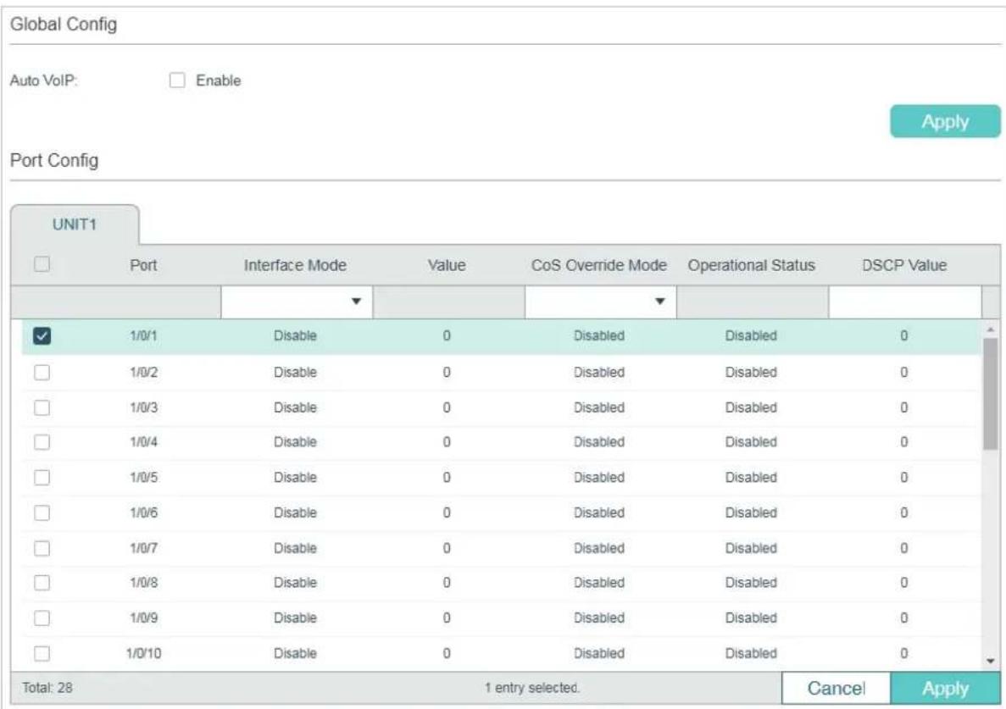Screen dimensions: 1006x709
Task: Check the port 1/0/10 checkbox
Action: [x=42, y=653]
